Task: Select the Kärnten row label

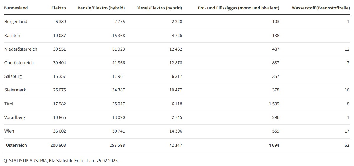Action: pos(12,36)
